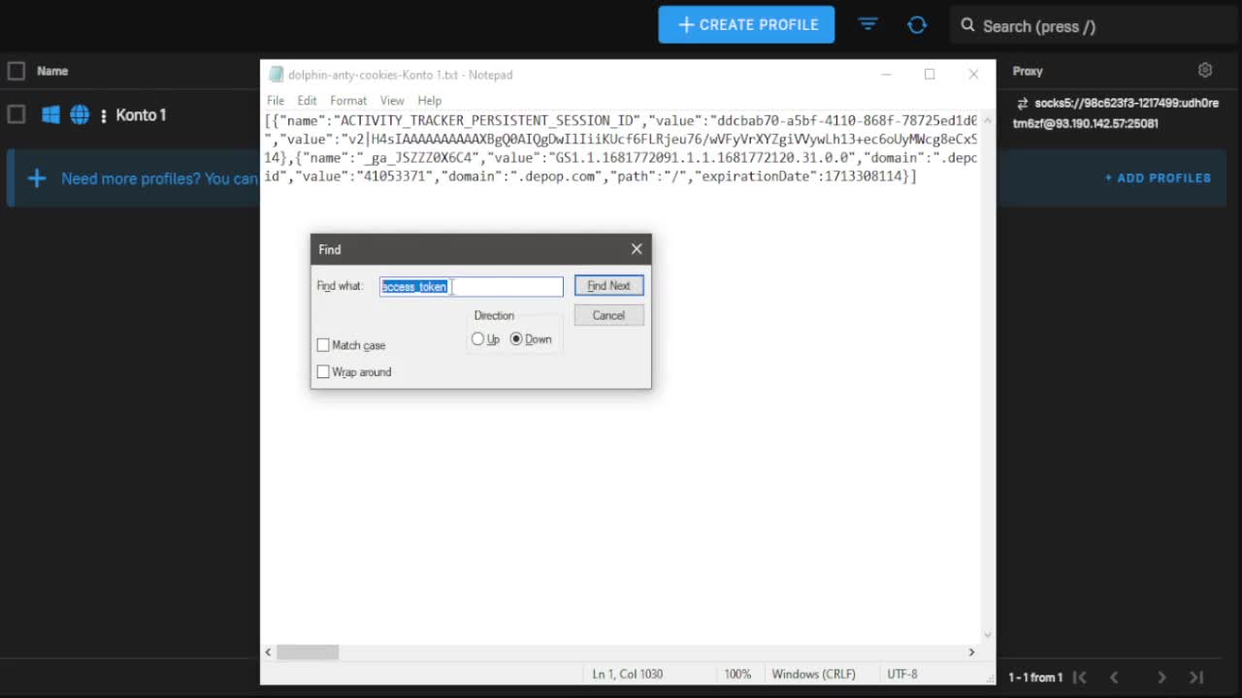Enable the Wrap around checkbox

click(x=323, y=372)
